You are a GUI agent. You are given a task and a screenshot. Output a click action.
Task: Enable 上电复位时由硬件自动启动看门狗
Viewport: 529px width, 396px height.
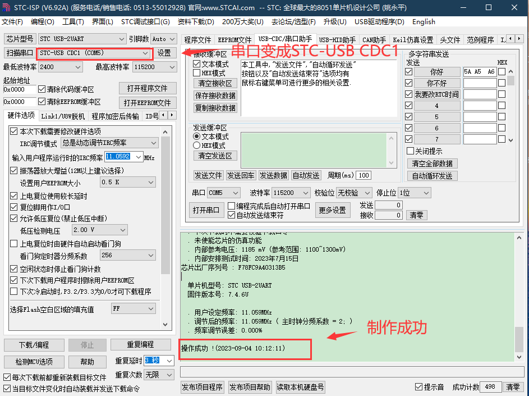14,244
